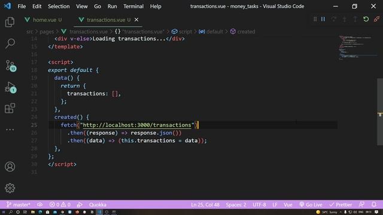Expand the default breadcrumb
The height and width of the screenshot is (215, 383).
tap(211, 32)
